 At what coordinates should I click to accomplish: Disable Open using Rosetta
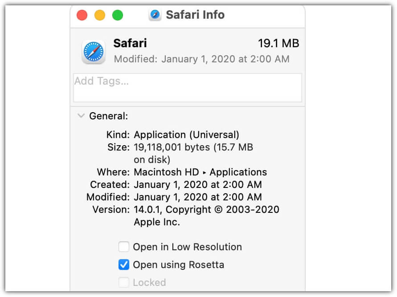point(123,264)
